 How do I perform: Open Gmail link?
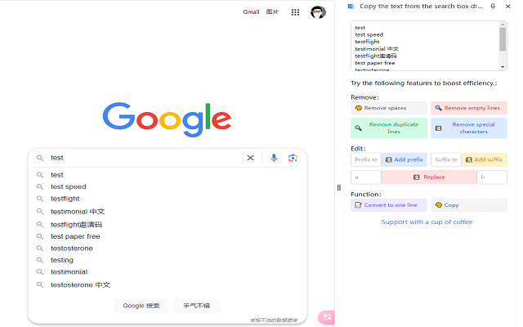pos(251,12)
